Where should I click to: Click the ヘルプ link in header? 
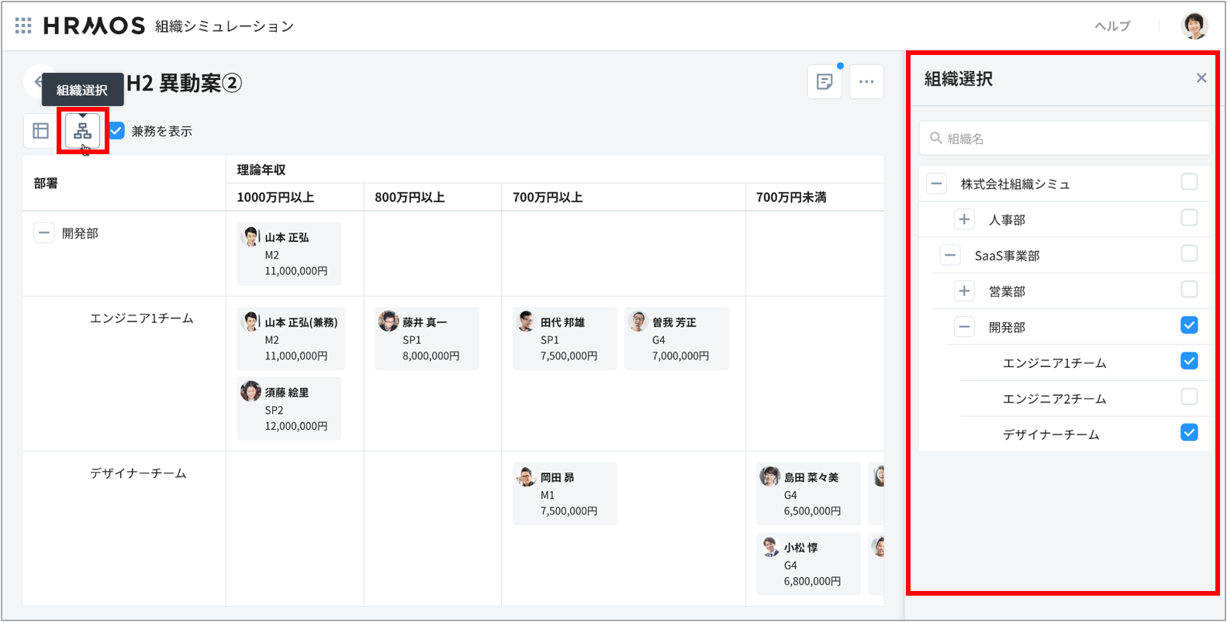(1112, 26)
